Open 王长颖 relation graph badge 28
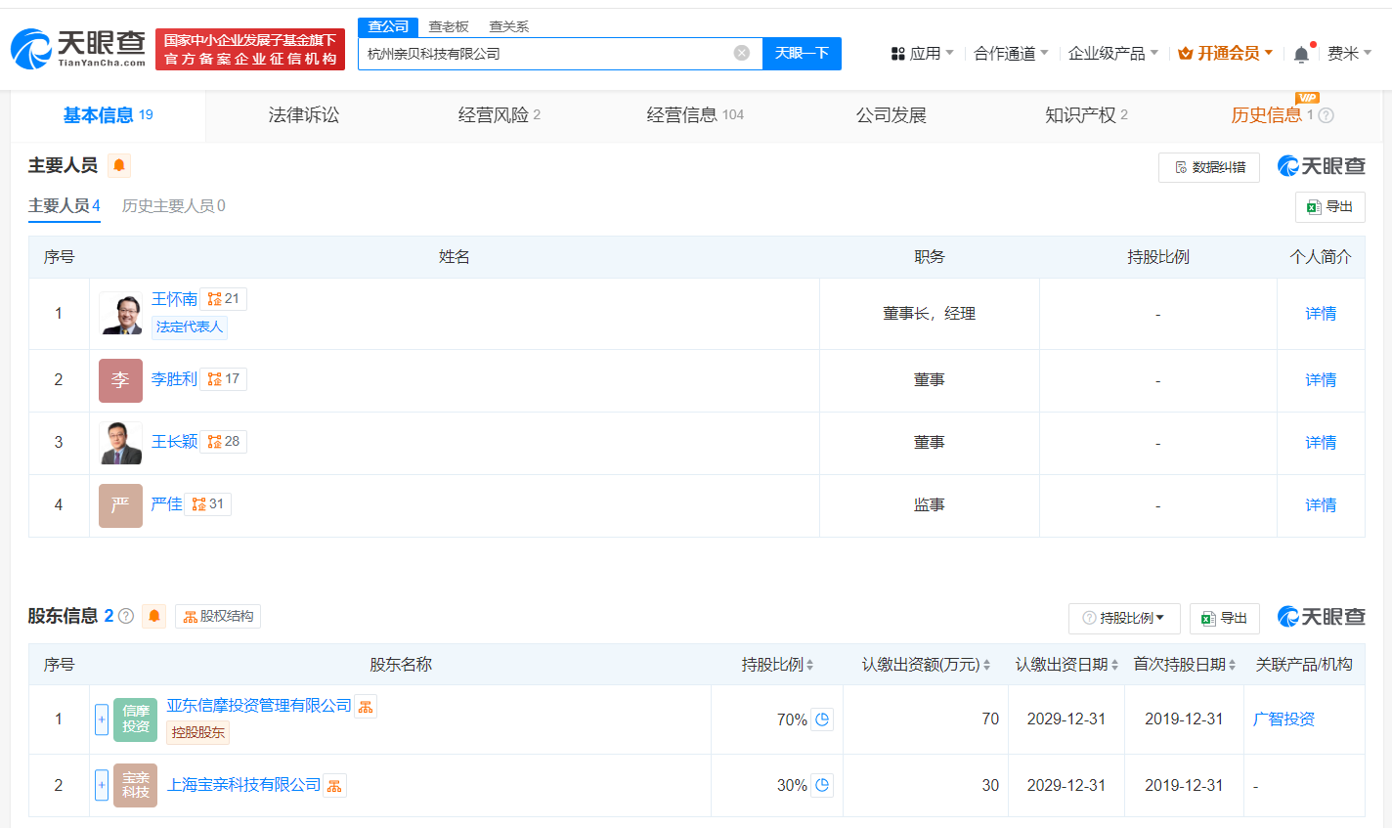1392x828 pixels. coord(224,442)
